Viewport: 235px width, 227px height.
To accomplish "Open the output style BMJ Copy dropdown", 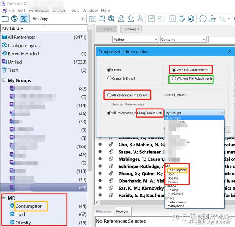I will coord(83,19).
